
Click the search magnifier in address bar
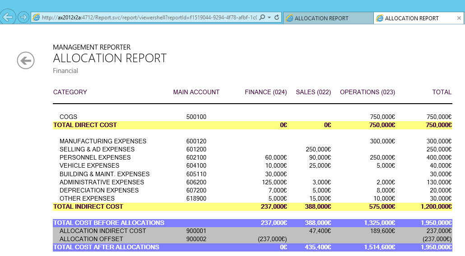point(262,18)
